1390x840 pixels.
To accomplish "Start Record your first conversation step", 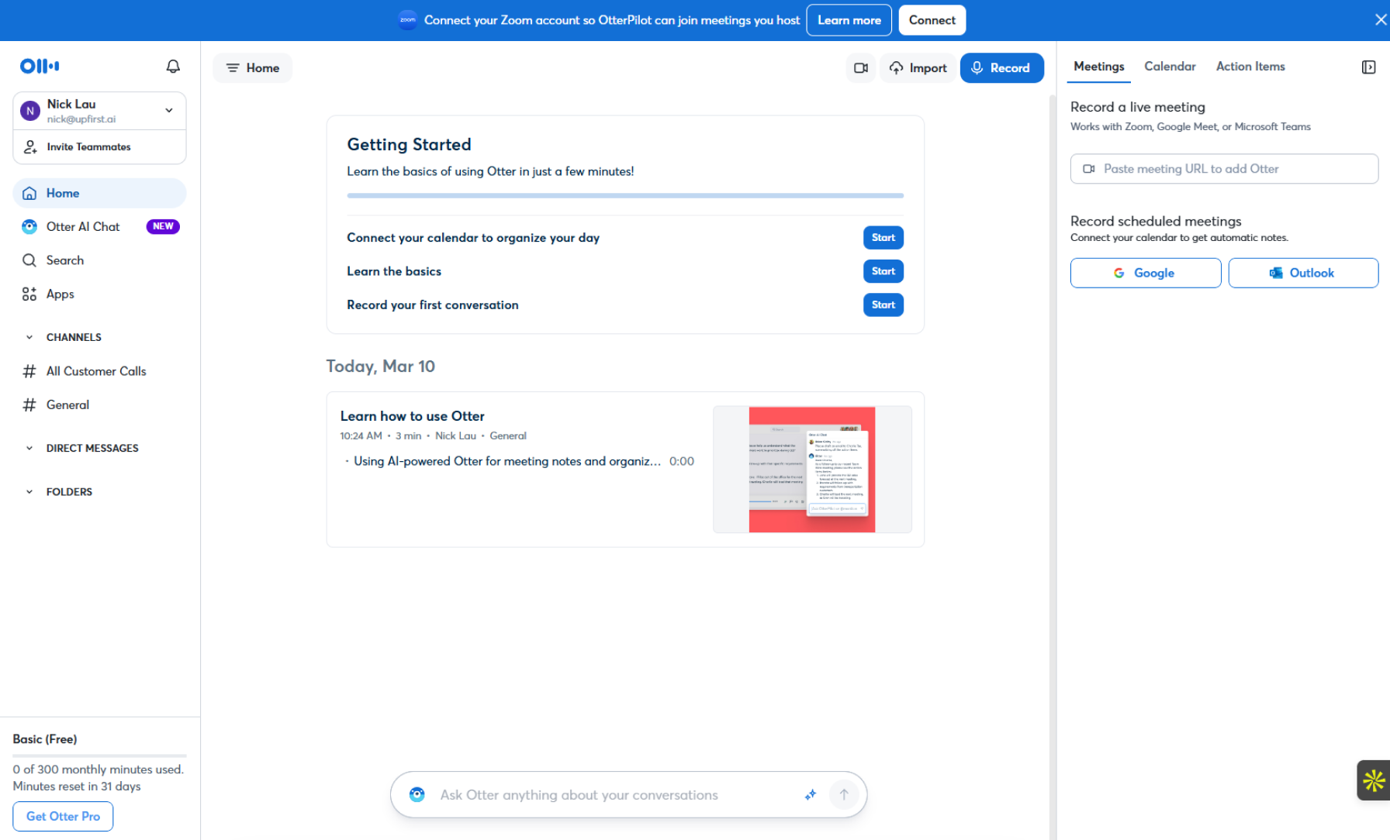I will coord(883,305).
